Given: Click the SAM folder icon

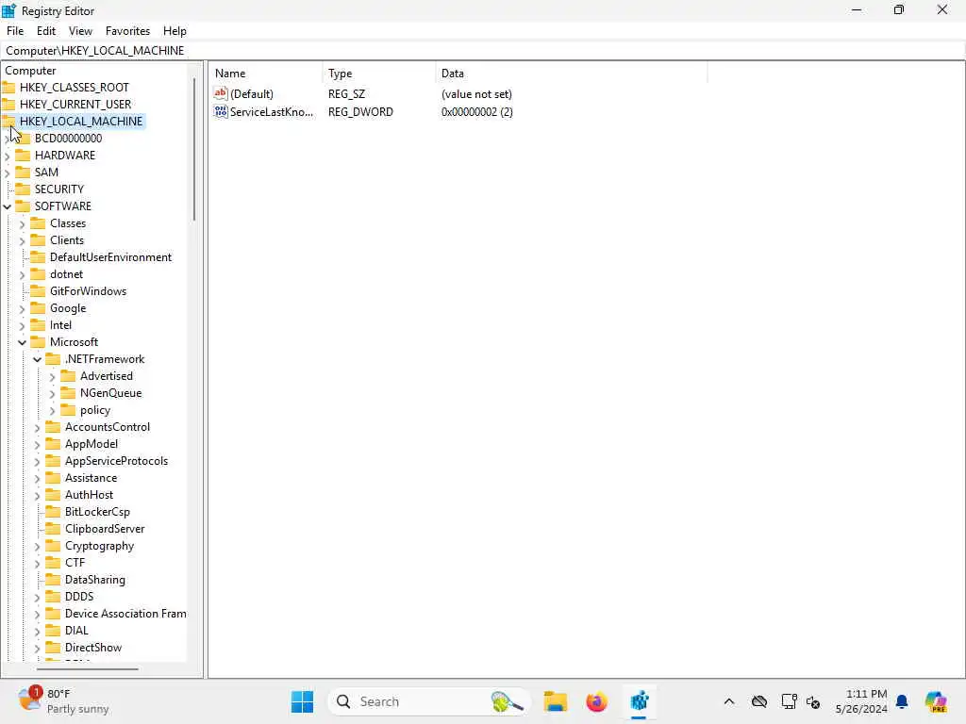Looking at the screenshot, I should (23, 173).
